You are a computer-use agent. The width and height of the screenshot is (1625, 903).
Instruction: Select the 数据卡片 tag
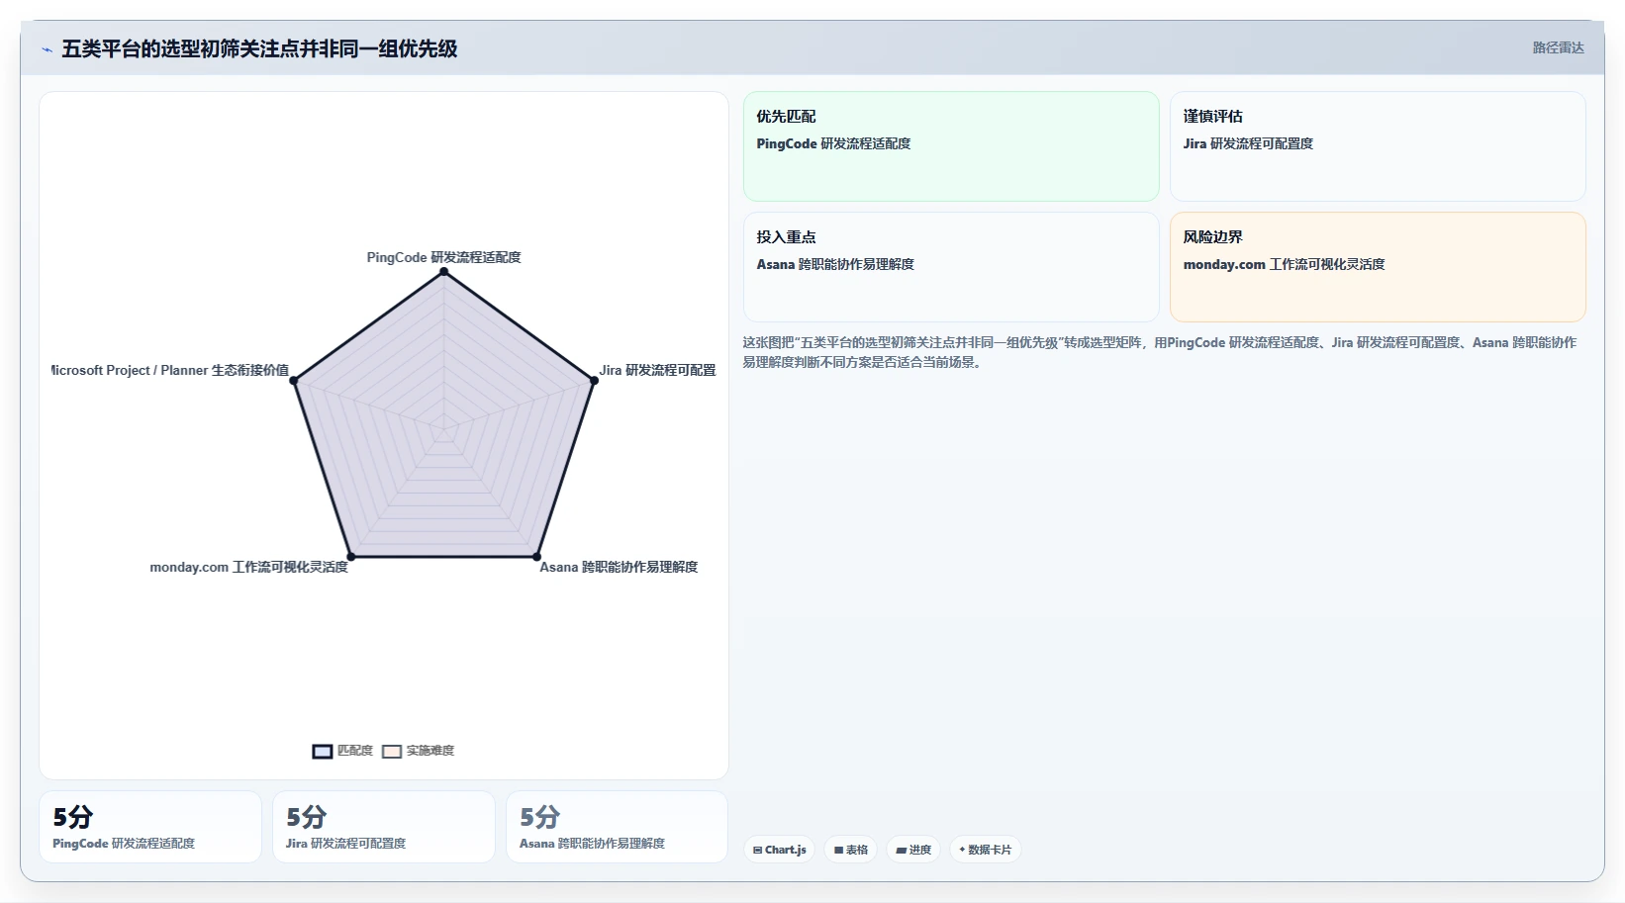[x=985, y=850]
